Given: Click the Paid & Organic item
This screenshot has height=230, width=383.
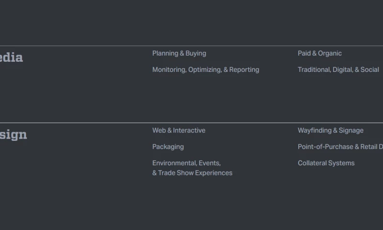Looking at the screenshot, I should click(319, 54).
